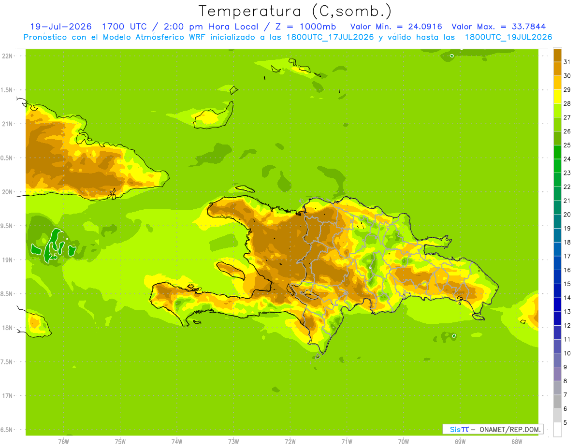Click the legend swatch between 30 and 31
Screen dimensions: 580x448
tap(557, 69)
